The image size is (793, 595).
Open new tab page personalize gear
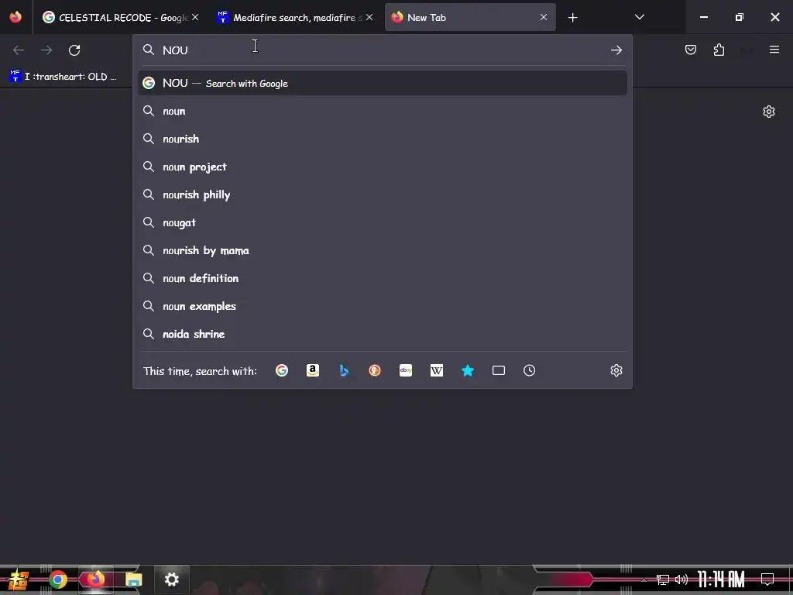point(769,112)
